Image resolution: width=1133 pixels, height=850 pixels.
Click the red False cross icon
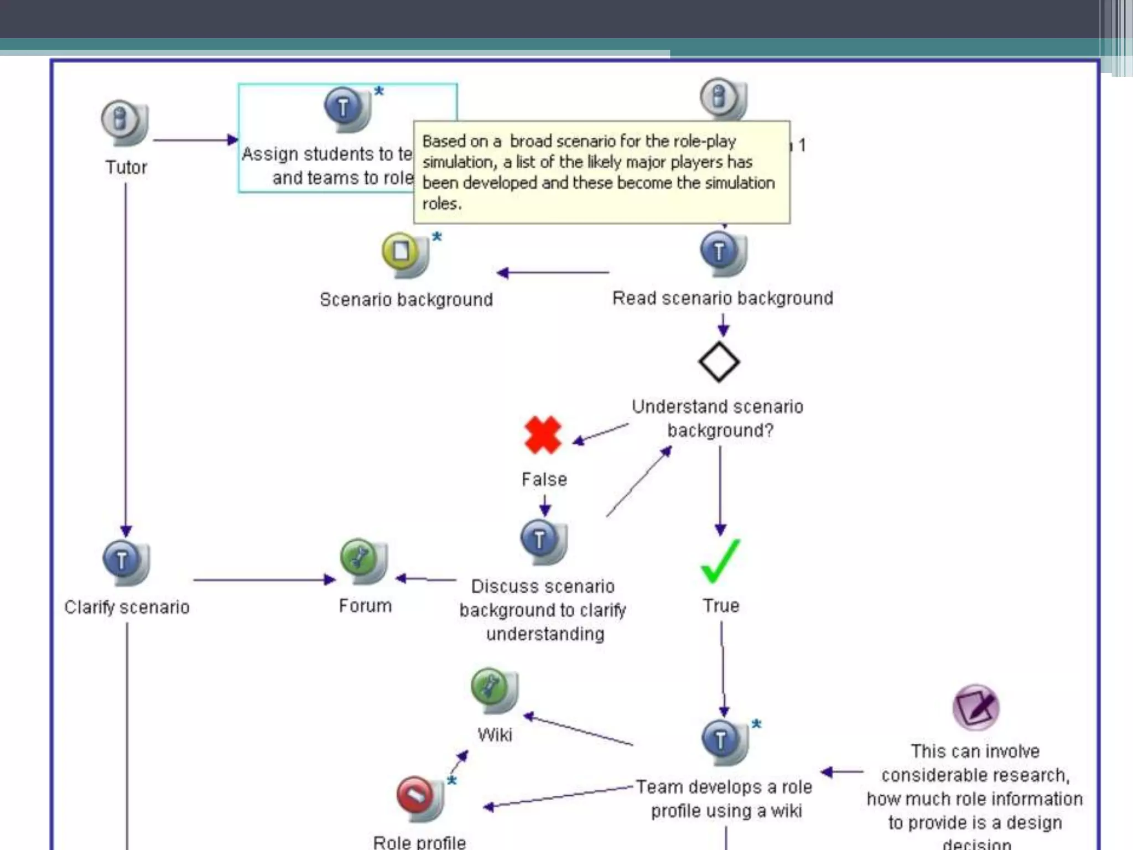coord(543,435)
